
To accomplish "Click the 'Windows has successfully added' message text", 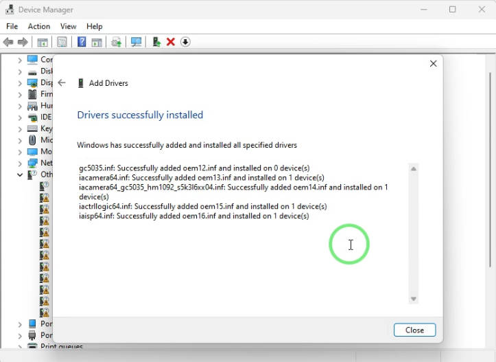I will coord(187,145).
